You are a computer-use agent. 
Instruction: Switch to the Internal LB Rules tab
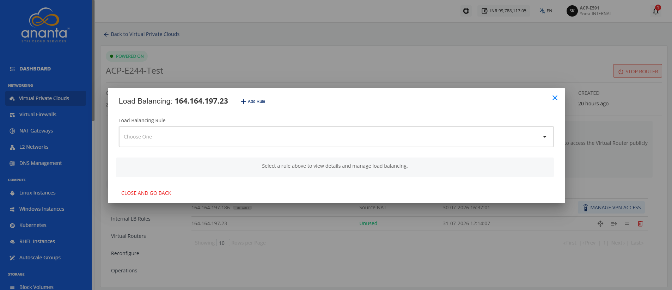click(x=131, y=219)
